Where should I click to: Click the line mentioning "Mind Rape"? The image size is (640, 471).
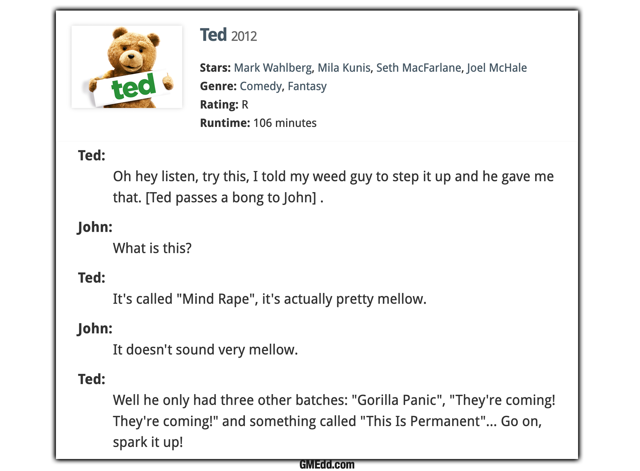point(269,299)
